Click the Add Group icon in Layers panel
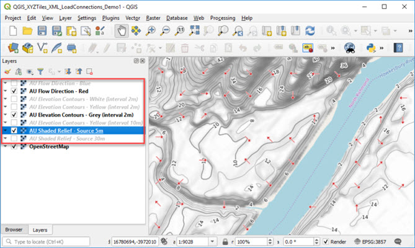The width and height of the screenshot is (415, 248). click(18, 71)
